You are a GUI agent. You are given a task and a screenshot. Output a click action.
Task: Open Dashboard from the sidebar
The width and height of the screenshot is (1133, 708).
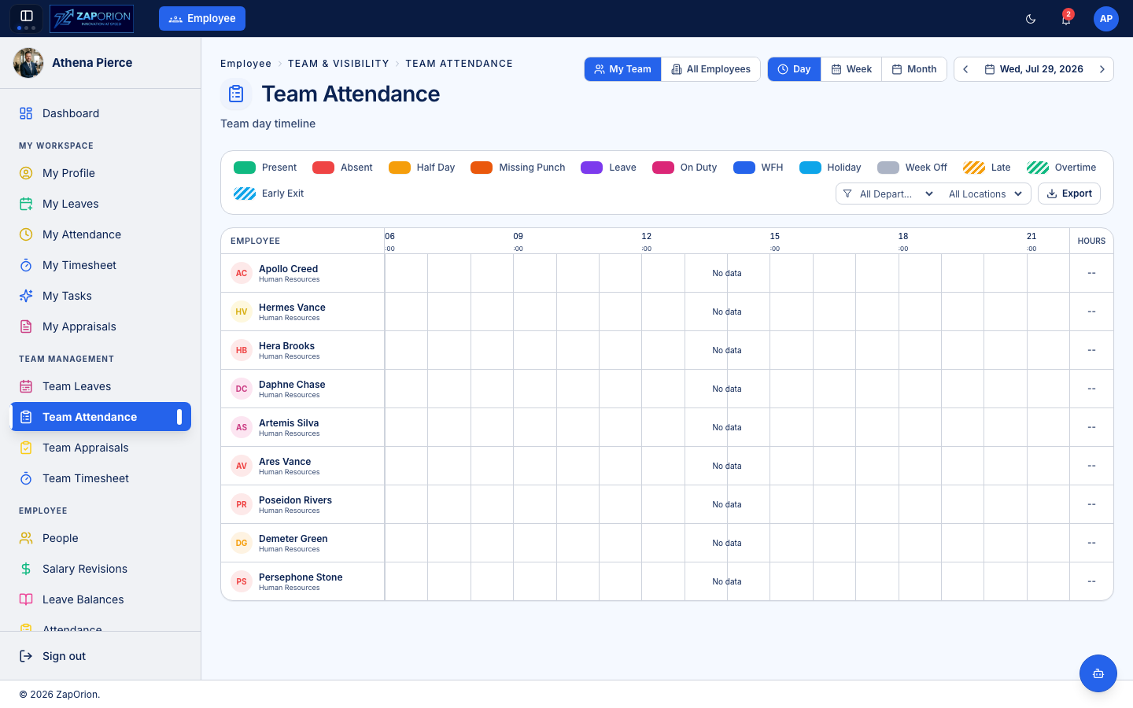100,113
